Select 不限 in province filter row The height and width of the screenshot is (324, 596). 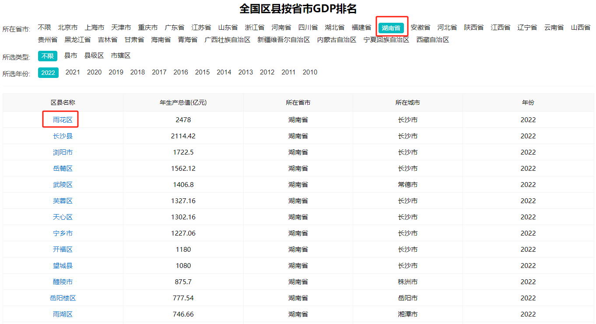(x=44, y=28)
